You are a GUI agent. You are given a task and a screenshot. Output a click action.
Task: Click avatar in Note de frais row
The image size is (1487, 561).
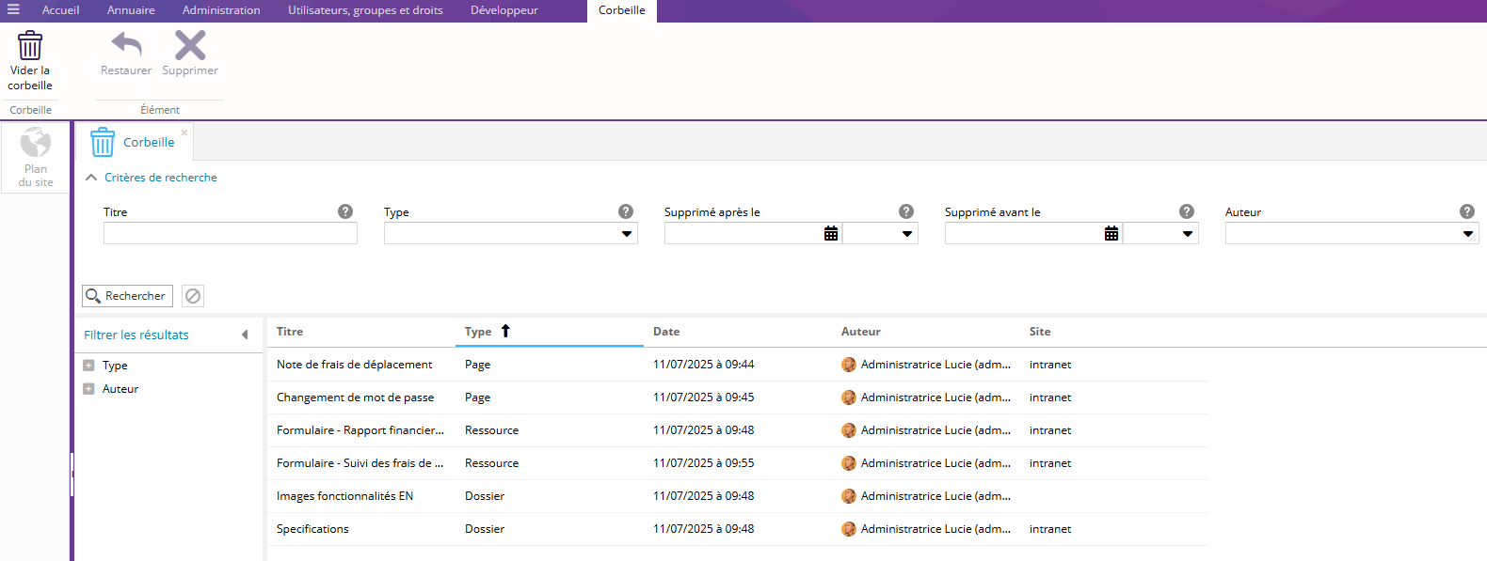click(x=849, y=365)
